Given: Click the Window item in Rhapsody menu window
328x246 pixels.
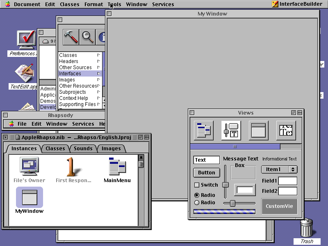Looking at the screenshot, I should click(57, 124).
